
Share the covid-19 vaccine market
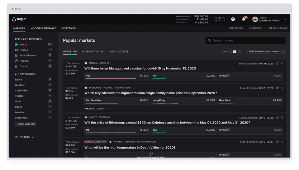[x=282, y=63]
